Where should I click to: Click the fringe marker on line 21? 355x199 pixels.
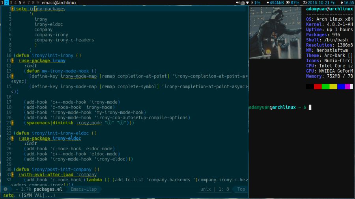(x=13, y=123)
